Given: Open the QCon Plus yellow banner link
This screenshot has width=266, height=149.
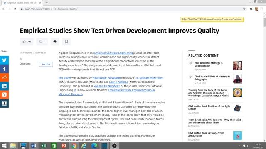Looking at the screenshot, I should [x=212, y=19].
